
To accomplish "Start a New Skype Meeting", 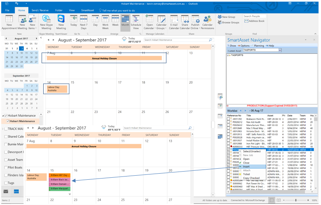I will tap(46, 22).
